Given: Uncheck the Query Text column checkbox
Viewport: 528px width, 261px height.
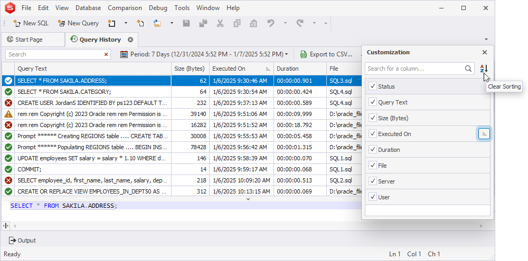Looking at the screenshot, I should 372,102.
